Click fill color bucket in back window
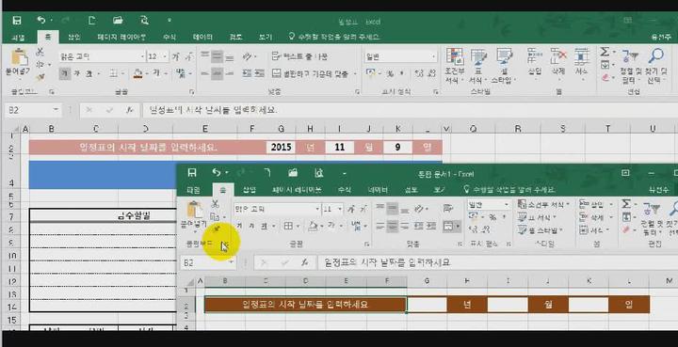Screen dimensions: 678x347 tap(137, 73)
